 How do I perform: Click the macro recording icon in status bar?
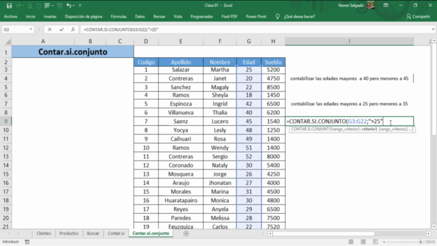pos(27,242)
